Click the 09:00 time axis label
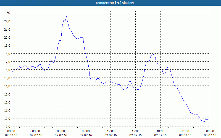Image resolution: width=221 pixels, height=138 pixels. pos(86,131)
